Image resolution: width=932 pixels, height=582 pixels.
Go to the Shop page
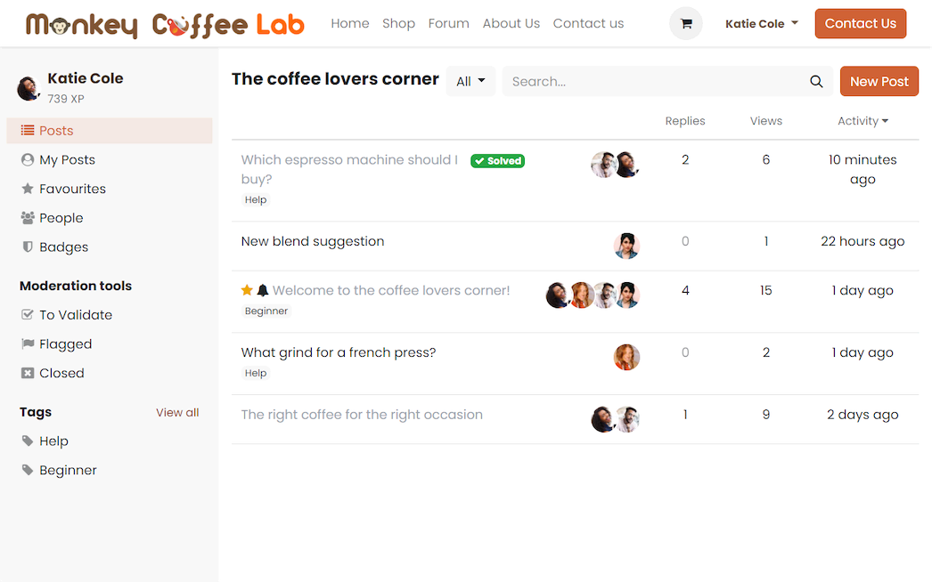(398, 23)
